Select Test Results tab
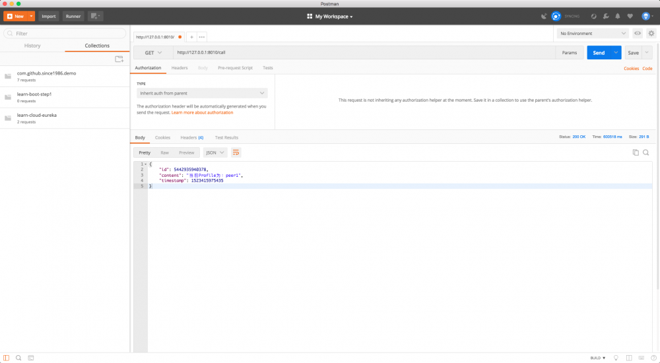 [x=226, y=138]
